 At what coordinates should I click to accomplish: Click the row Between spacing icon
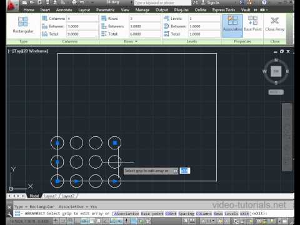coord(104,26)
